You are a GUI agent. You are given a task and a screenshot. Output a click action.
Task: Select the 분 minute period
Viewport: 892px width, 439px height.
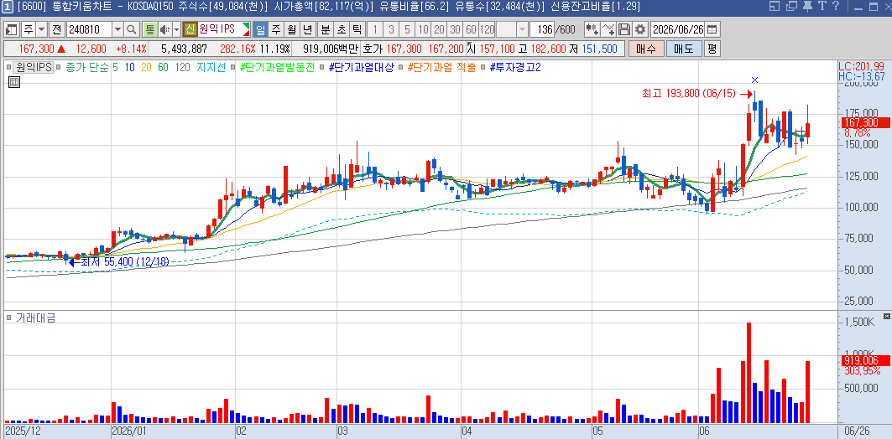tap(326, 29)
